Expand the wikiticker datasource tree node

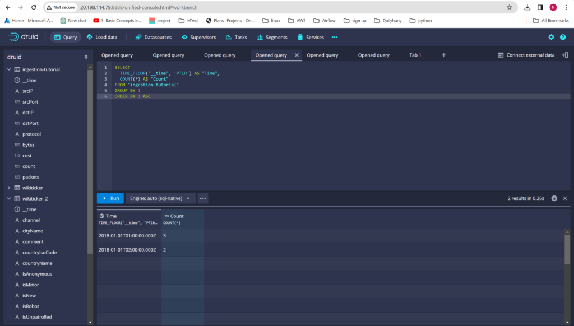[x=9, y=188]
